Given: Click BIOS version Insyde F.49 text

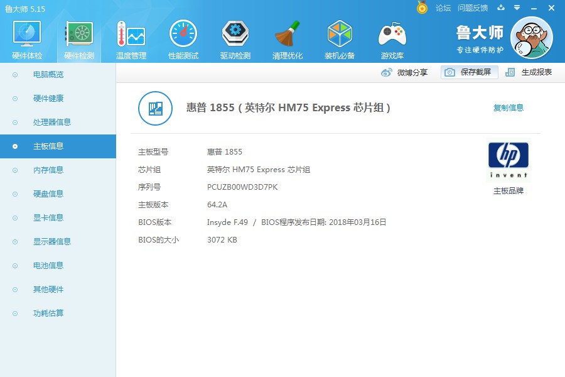Looking at the screenshot, I should (x=227, y=222).
